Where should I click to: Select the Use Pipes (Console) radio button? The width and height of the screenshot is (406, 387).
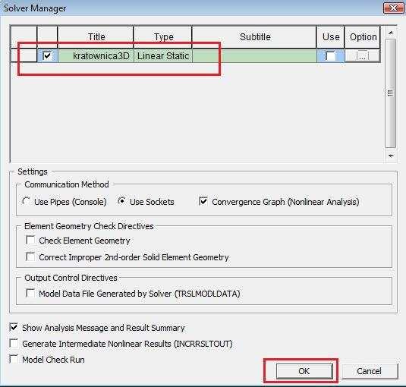(x=26, y=201)
